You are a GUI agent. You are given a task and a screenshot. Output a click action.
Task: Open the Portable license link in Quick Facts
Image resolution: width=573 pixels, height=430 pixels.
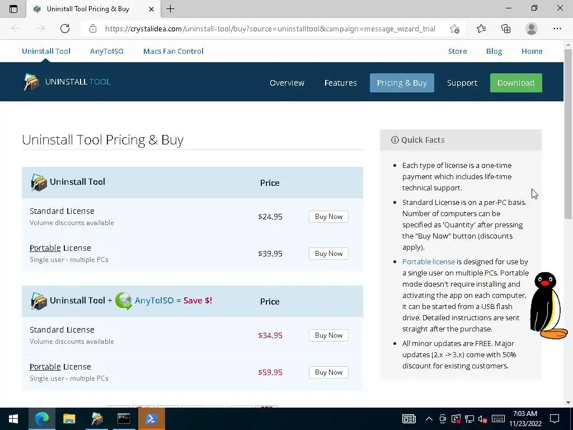[428, 262]
